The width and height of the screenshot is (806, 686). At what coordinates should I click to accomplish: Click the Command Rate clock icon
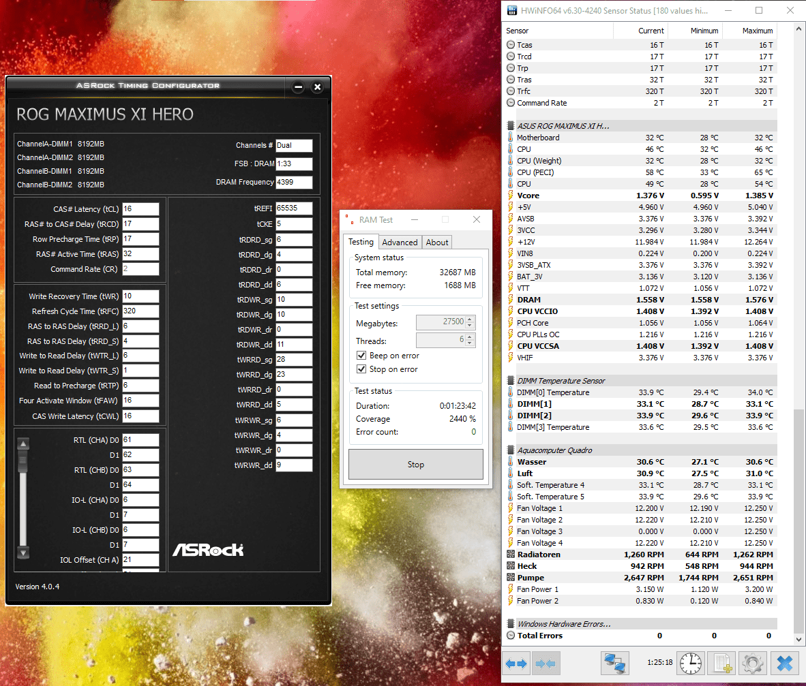511,103
